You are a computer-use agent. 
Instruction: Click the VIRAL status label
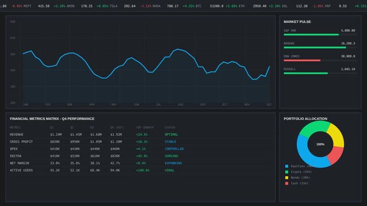[169, 170]
